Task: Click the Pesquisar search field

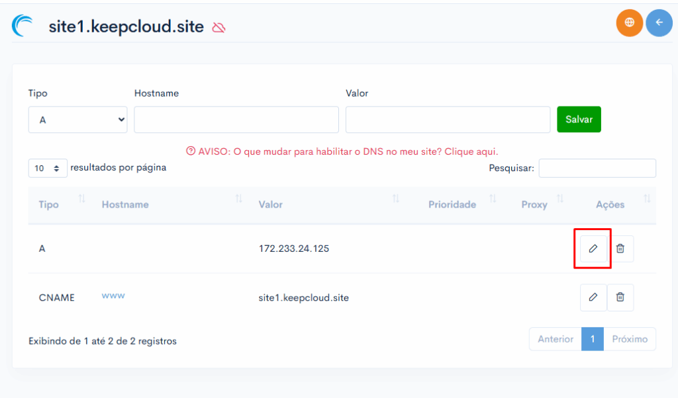Action: [x=597, y=169]
